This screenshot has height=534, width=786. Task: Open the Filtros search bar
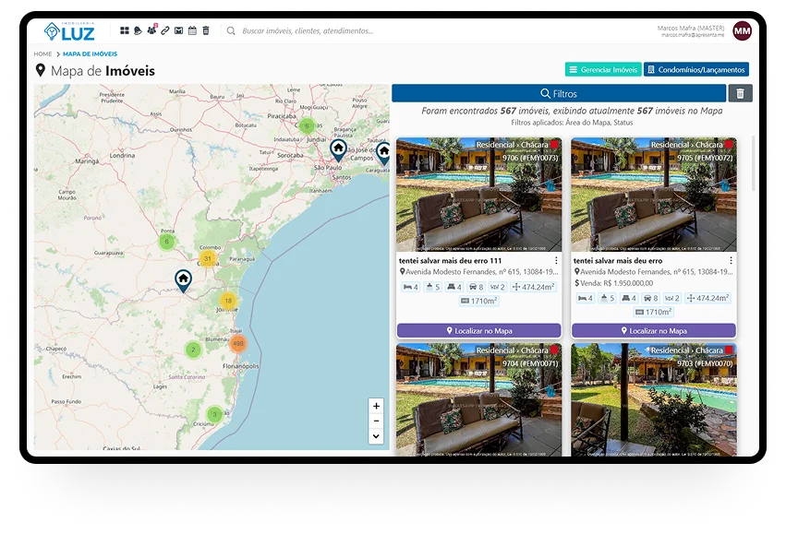pyautogui.click(x=559, y=93)
